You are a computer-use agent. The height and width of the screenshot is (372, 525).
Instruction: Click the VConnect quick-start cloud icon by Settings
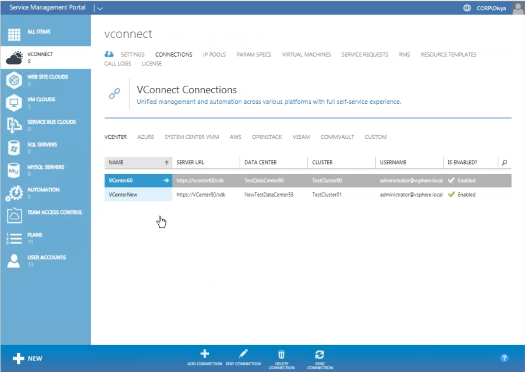click(109, 54)
